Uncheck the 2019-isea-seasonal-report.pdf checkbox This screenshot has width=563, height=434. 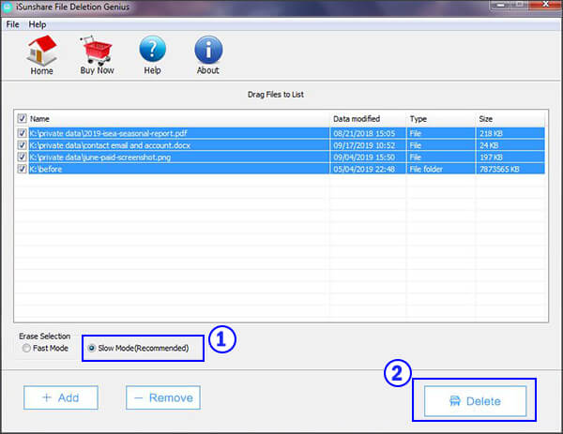pyautogui.click(x=22, y=133)
